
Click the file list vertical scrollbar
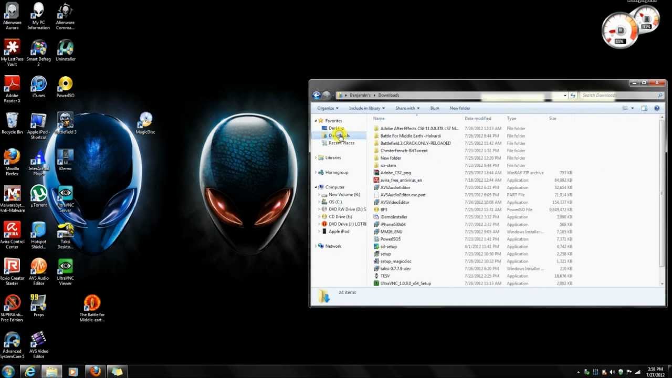pyautogui.click(x=662, y=194)
